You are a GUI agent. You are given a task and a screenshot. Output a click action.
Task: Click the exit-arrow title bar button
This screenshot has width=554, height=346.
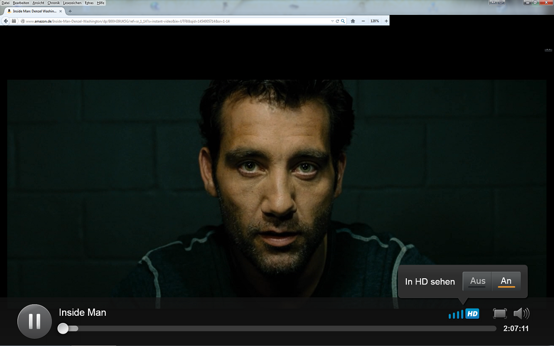pyautogui.click(x=502, y=2)
